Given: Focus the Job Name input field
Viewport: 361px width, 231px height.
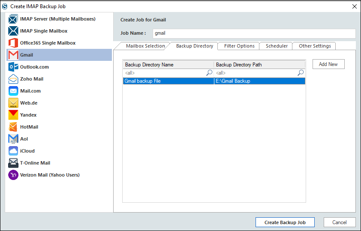Looking at the screenshot, I should tap(254, 33).
